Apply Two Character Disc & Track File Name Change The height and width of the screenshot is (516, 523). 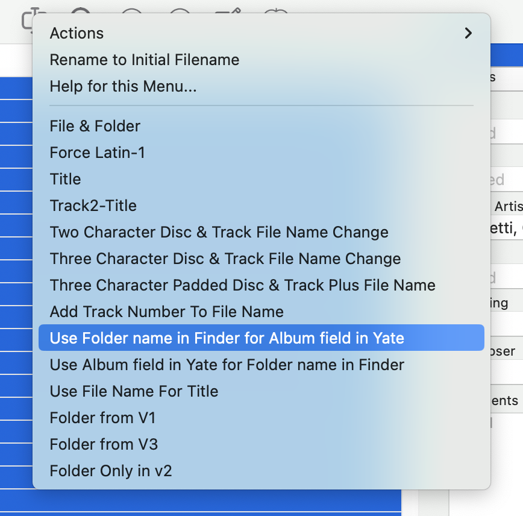click(x=219, y=232)
